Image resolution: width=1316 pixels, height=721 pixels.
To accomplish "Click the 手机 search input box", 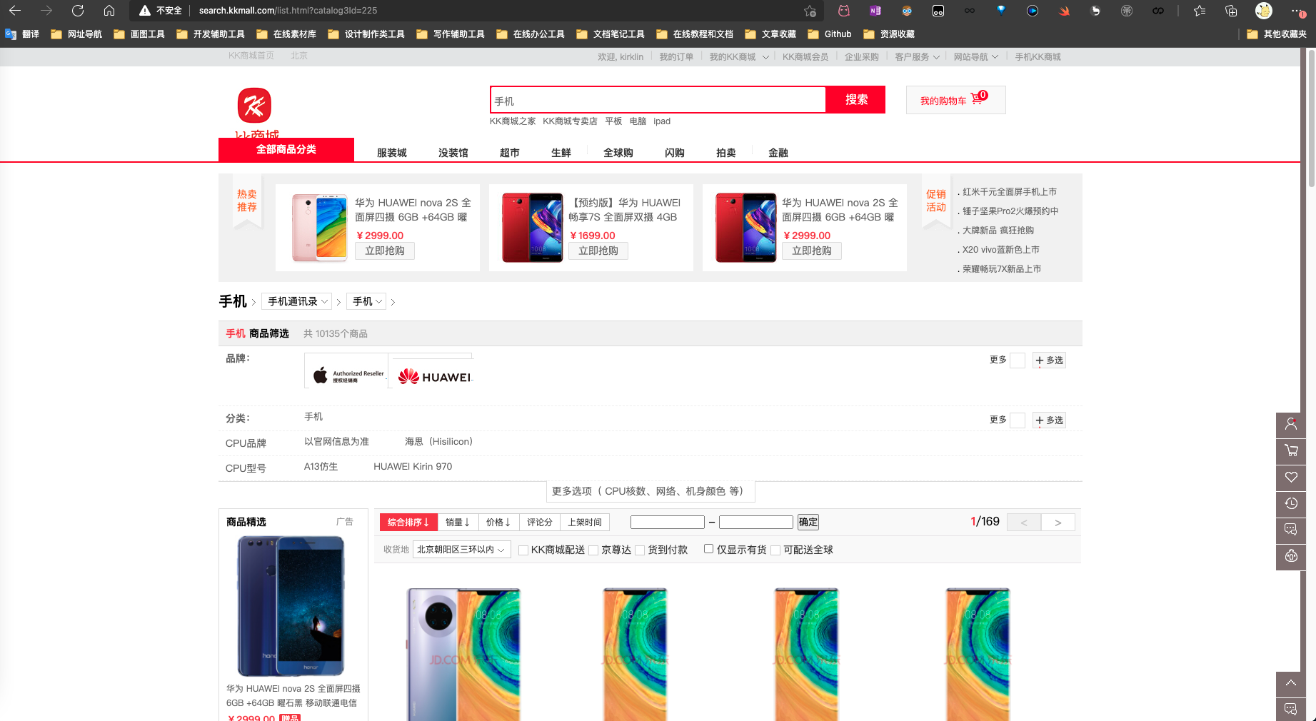I will 658,100.
